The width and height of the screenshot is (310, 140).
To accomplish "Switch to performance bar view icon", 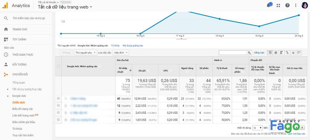I will pos(282,52).
